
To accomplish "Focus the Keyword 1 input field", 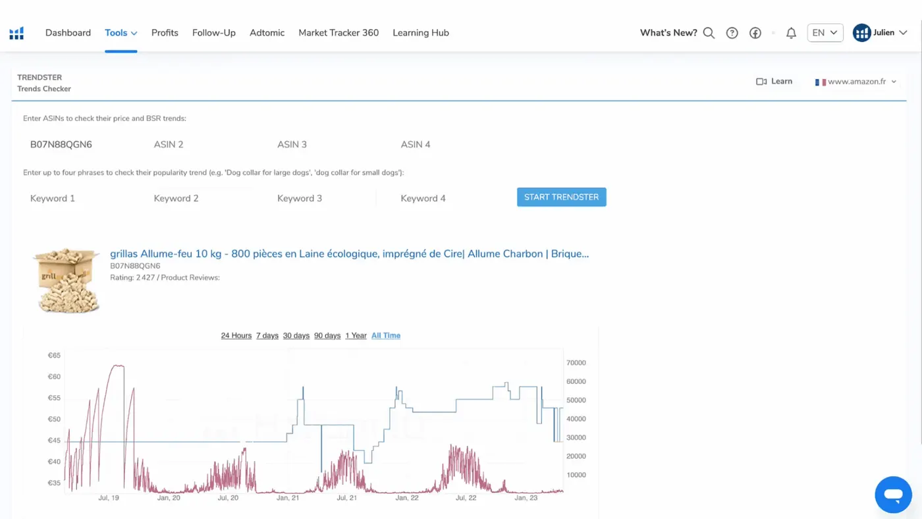I will point(79,198).
